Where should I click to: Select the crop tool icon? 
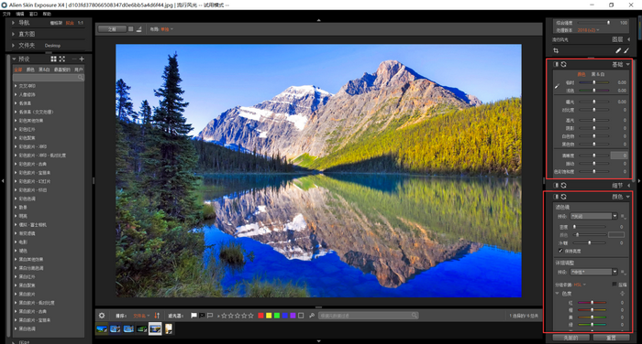coord(556,50)
